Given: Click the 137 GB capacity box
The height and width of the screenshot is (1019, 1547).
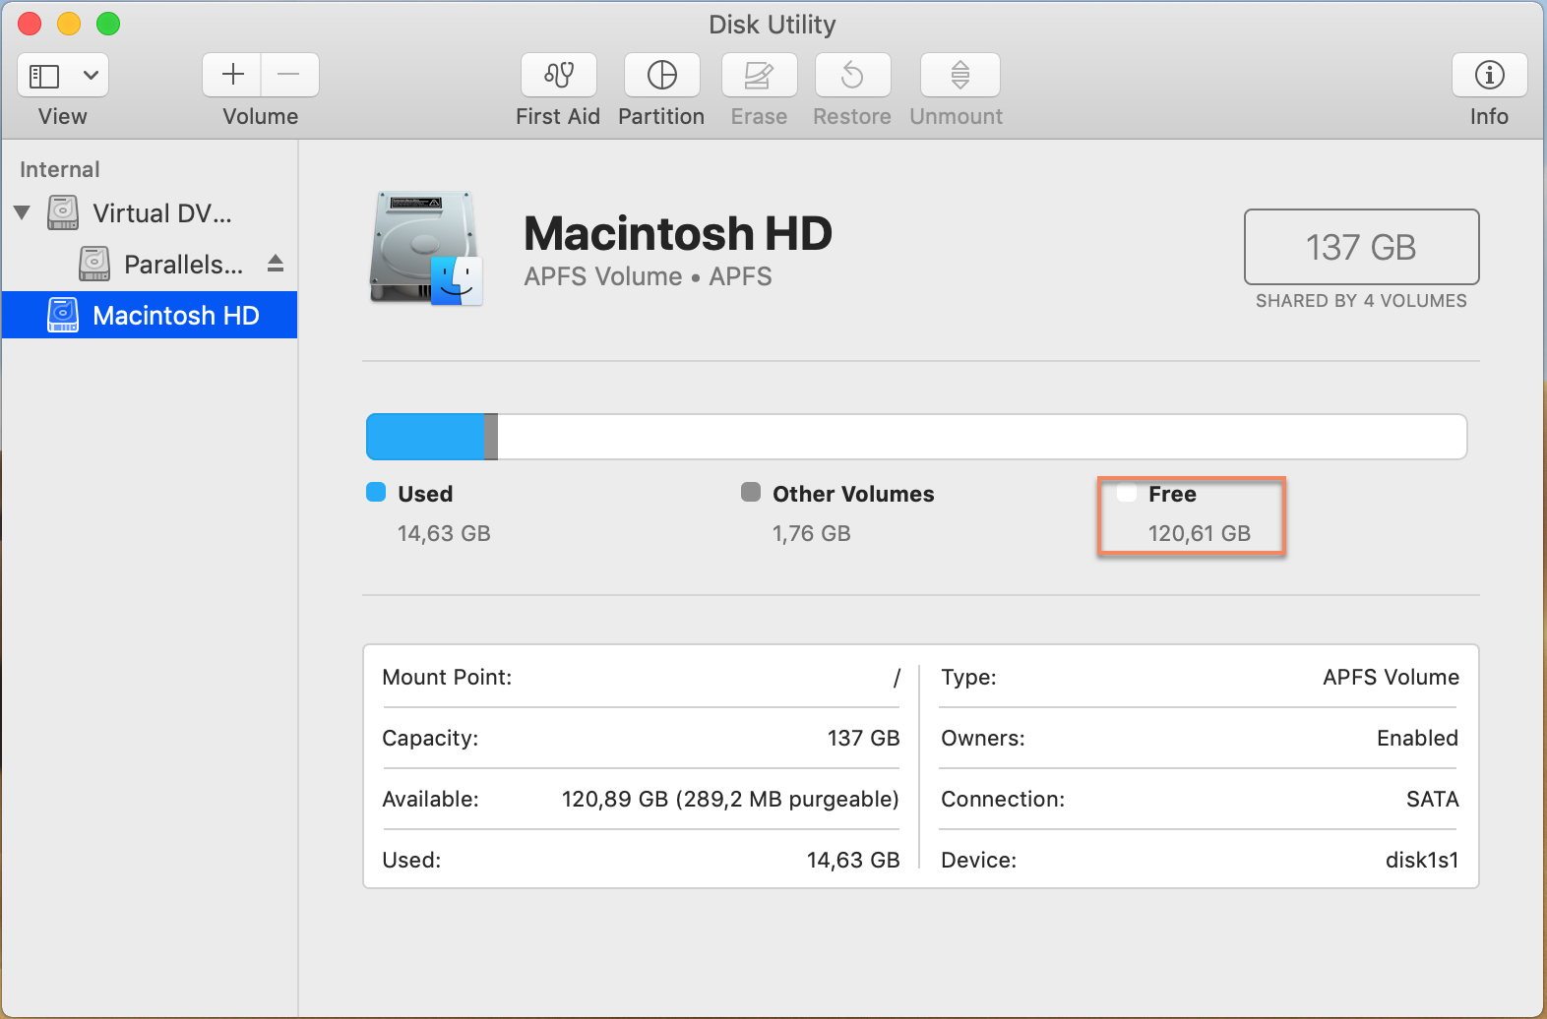Looking at the screenshot, I should point(1361,247).
